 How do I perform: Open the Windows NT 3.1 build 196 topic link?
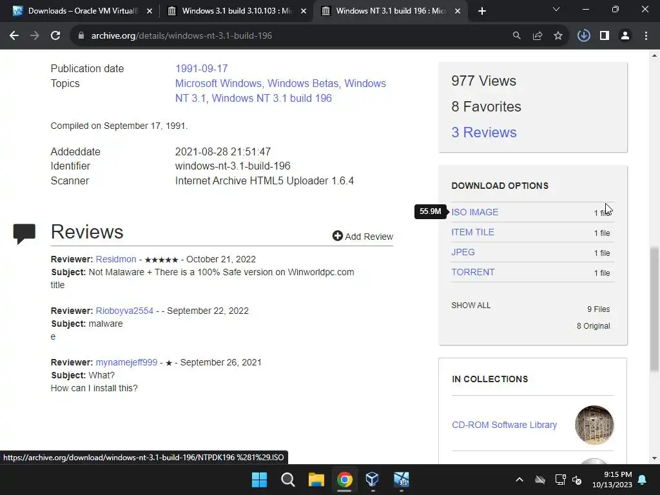(x=271, y=98)
